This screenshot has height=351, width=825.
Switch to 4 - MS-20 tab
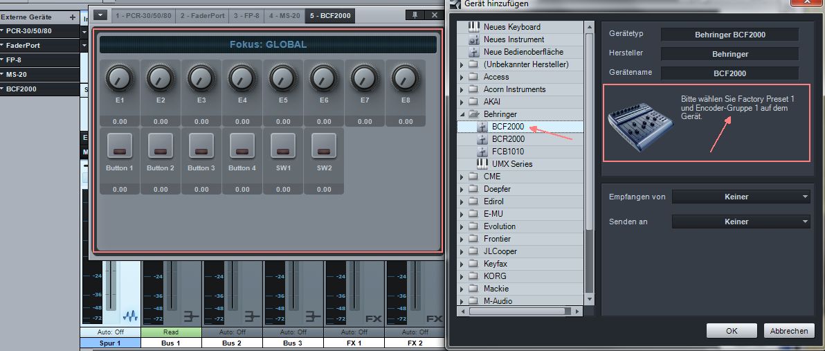(284, 16)
